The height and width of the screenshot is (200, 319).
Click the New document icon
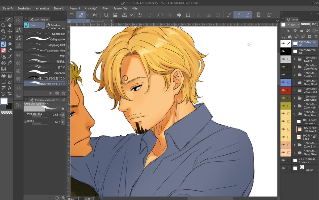(x=106, y=15)
